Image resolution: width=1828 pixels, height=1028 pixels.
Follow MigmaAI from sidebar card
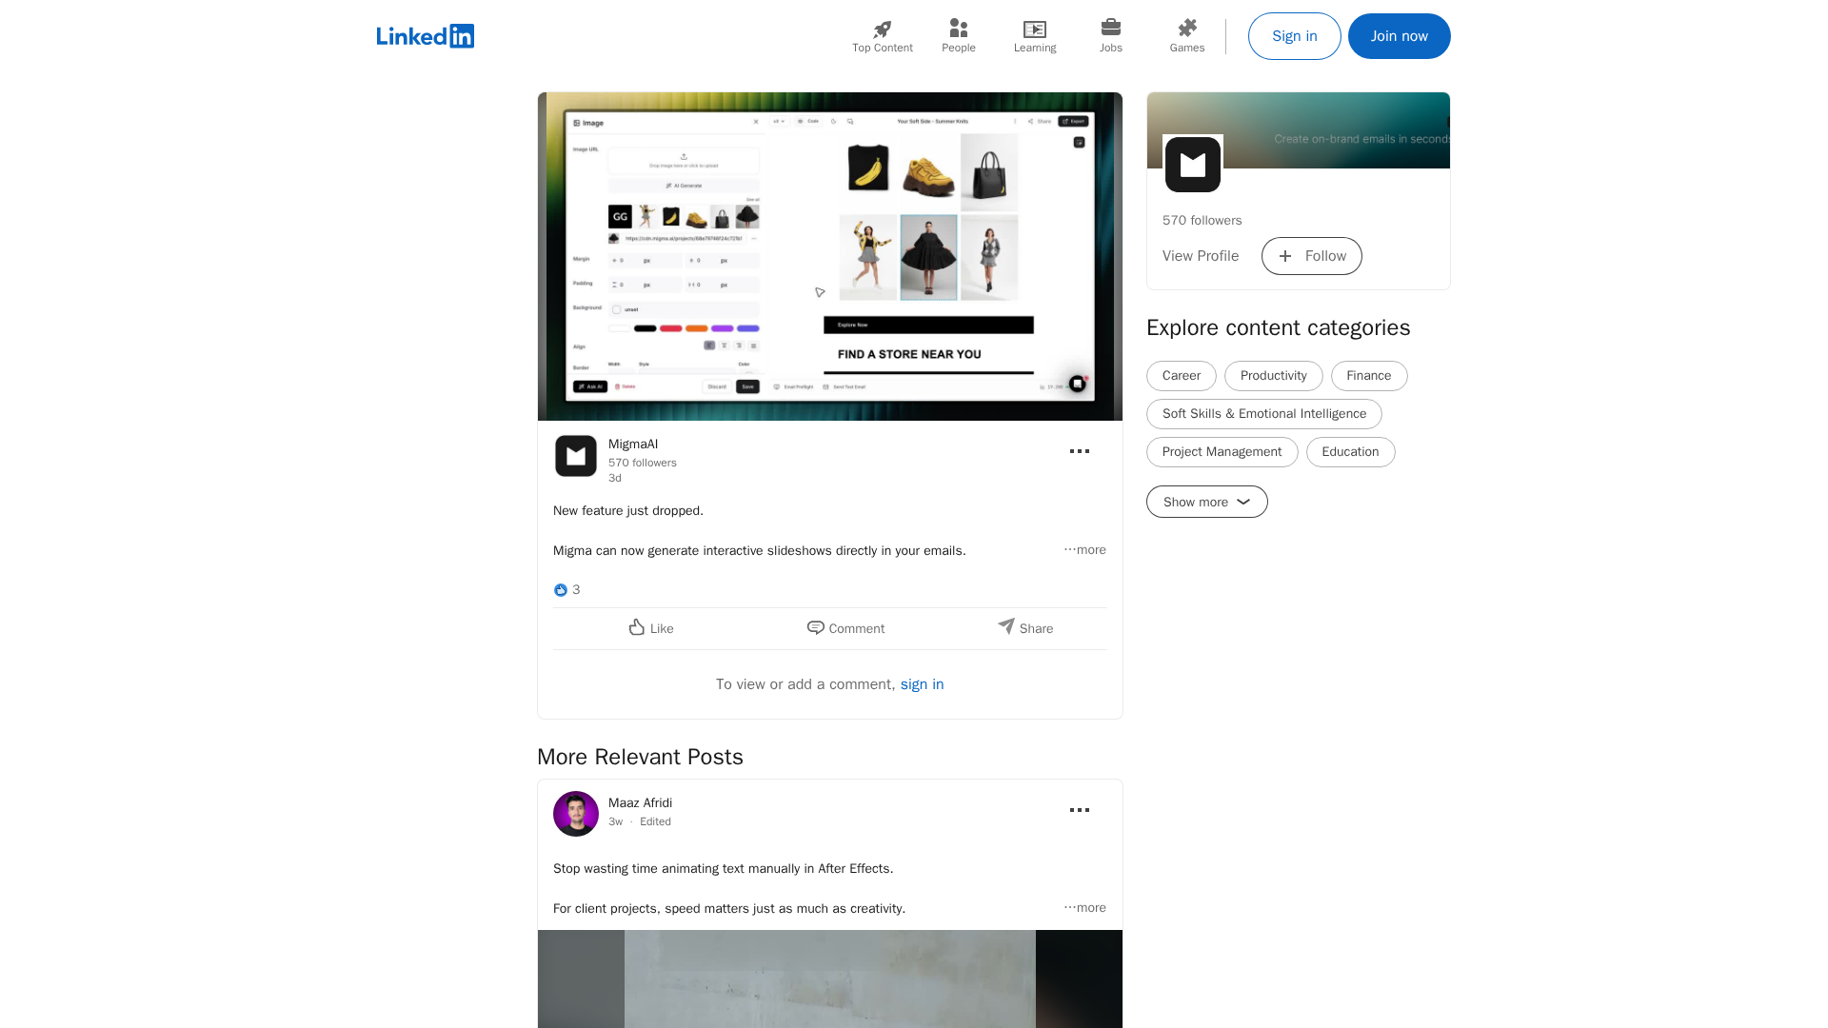pos(1311,256)
